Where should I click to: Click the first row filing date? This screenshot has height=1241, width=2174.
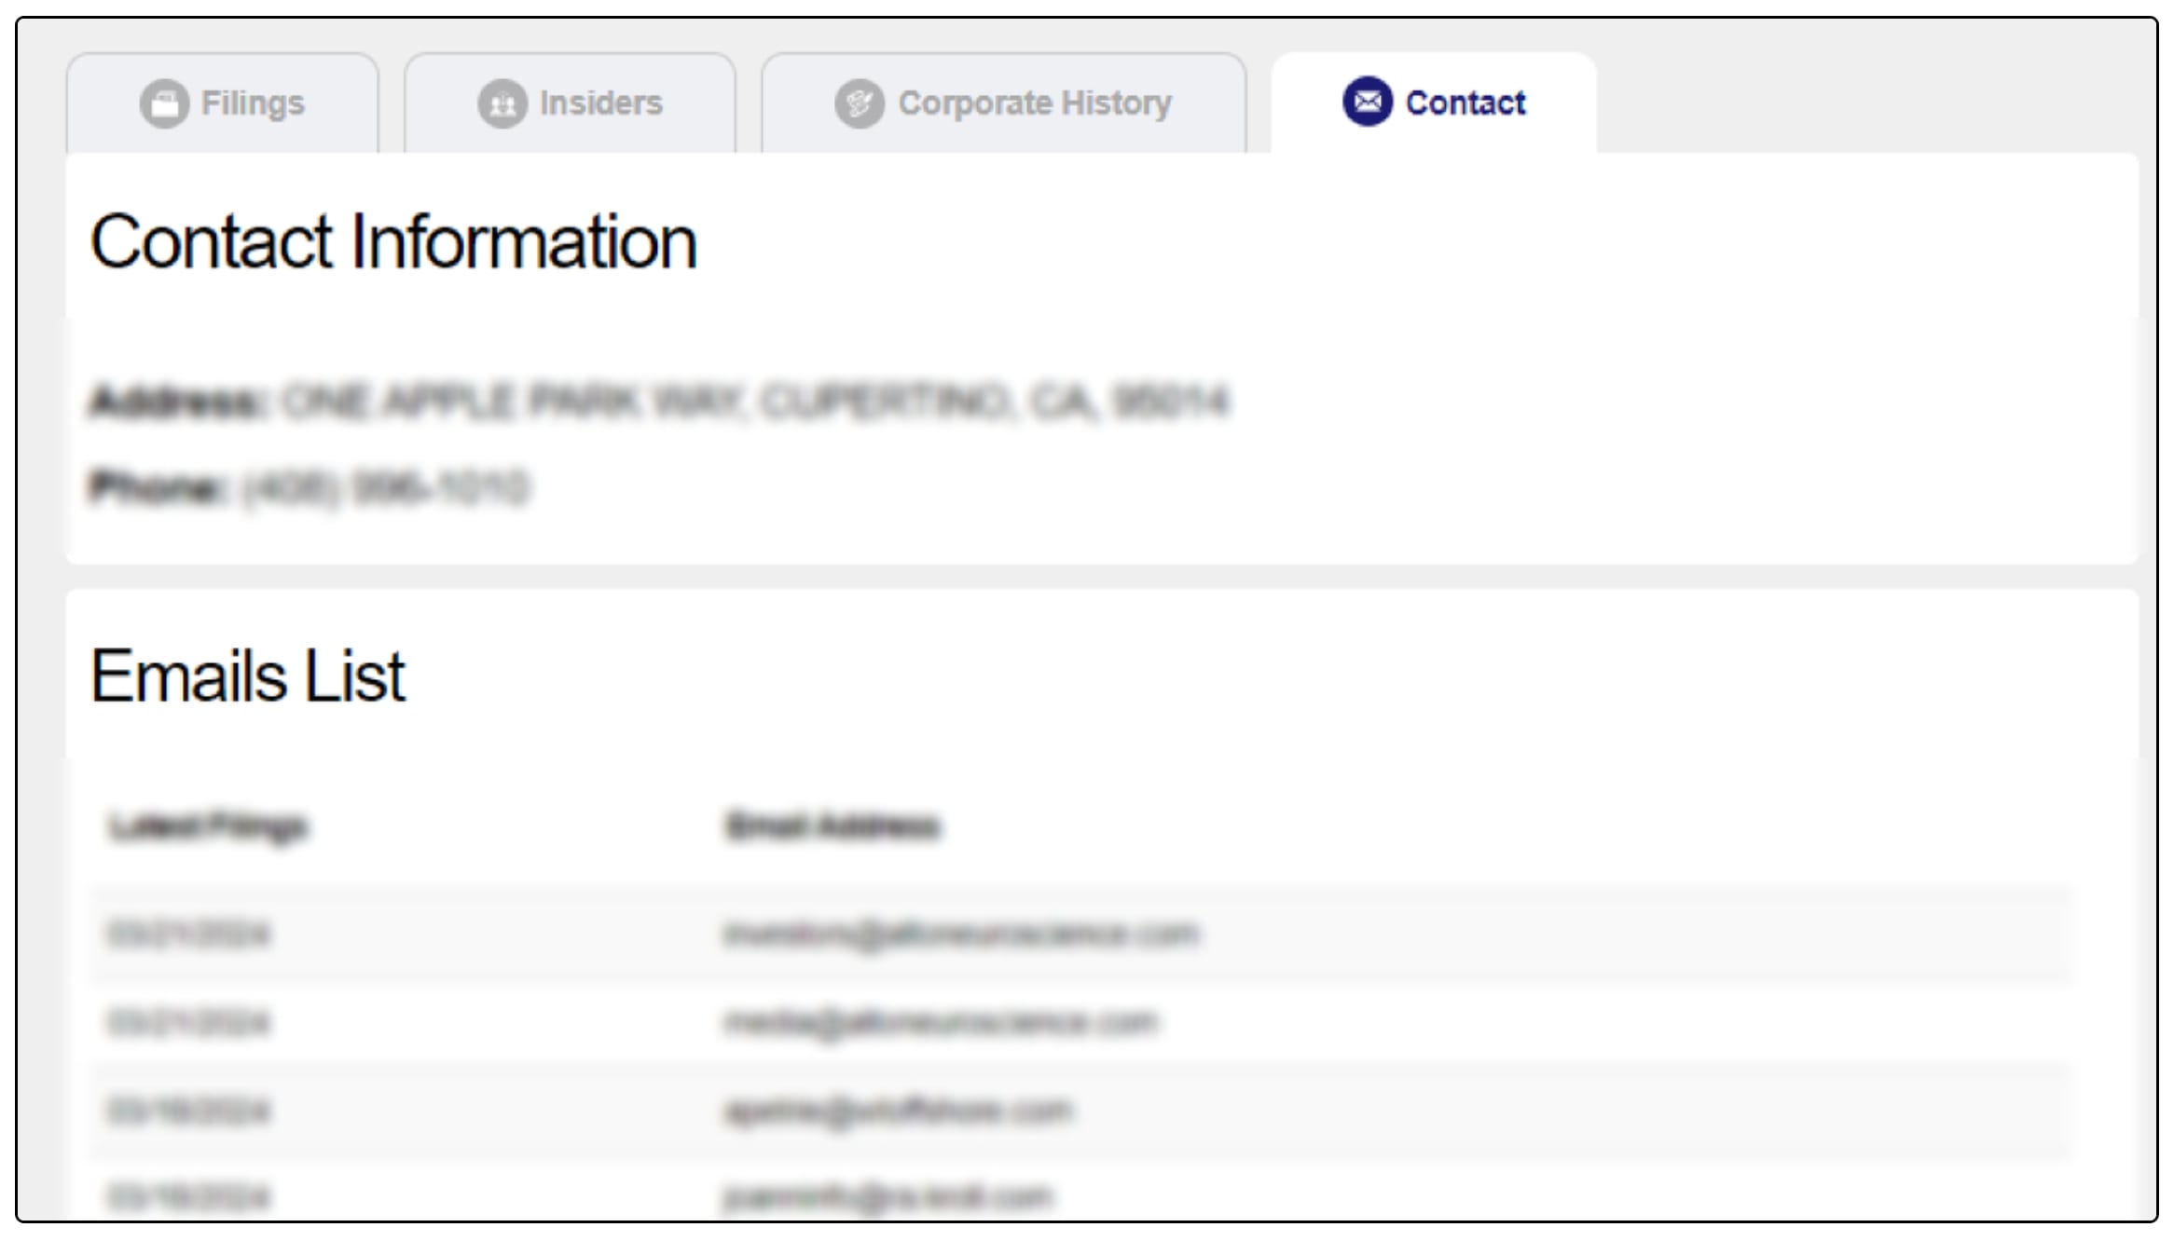point(189,934)
